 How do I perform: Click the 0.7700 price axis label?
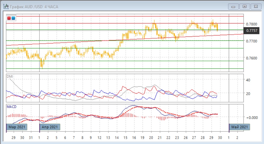click(252, 41)
